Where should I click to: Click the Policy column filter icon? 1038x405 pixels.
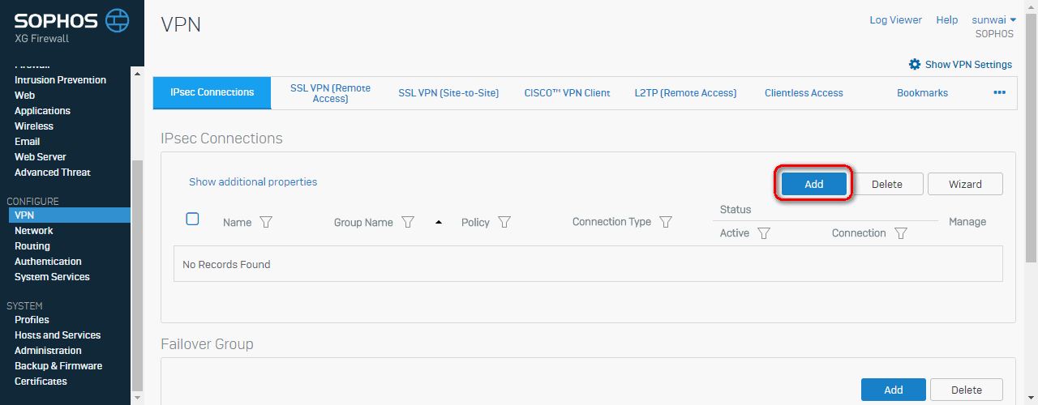(504, 222)
